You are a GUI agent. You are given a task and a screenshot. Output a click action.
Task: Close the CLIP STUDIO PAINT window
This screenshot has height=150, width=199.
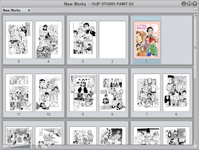click(194, 4)
